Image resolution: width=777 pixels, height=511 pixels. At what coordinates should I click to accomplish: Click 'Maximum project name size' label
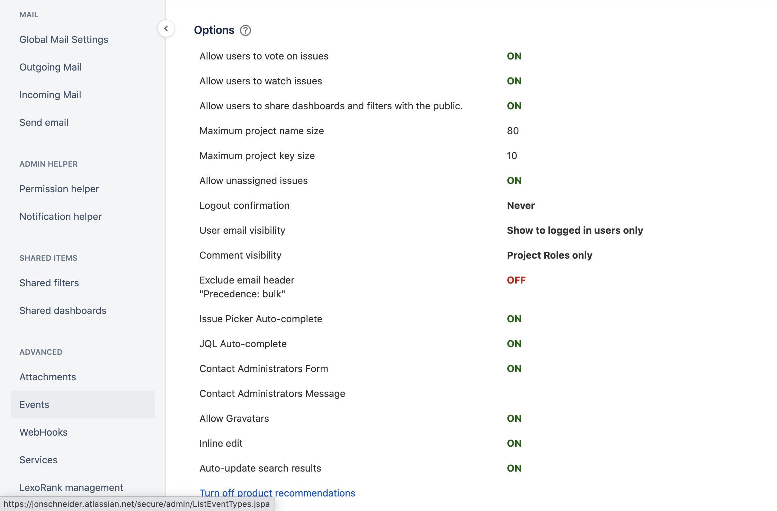(262, 131)
